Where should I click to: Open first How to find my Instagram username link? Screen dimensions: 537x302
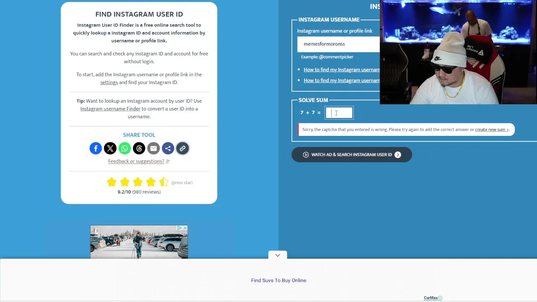(341, 70)
